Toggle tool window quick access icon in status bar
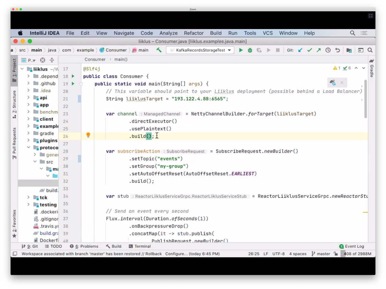 pos(15,254)
